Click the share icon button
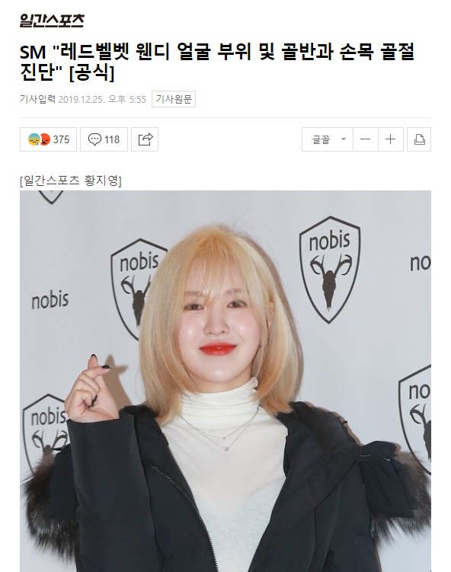 145,139
